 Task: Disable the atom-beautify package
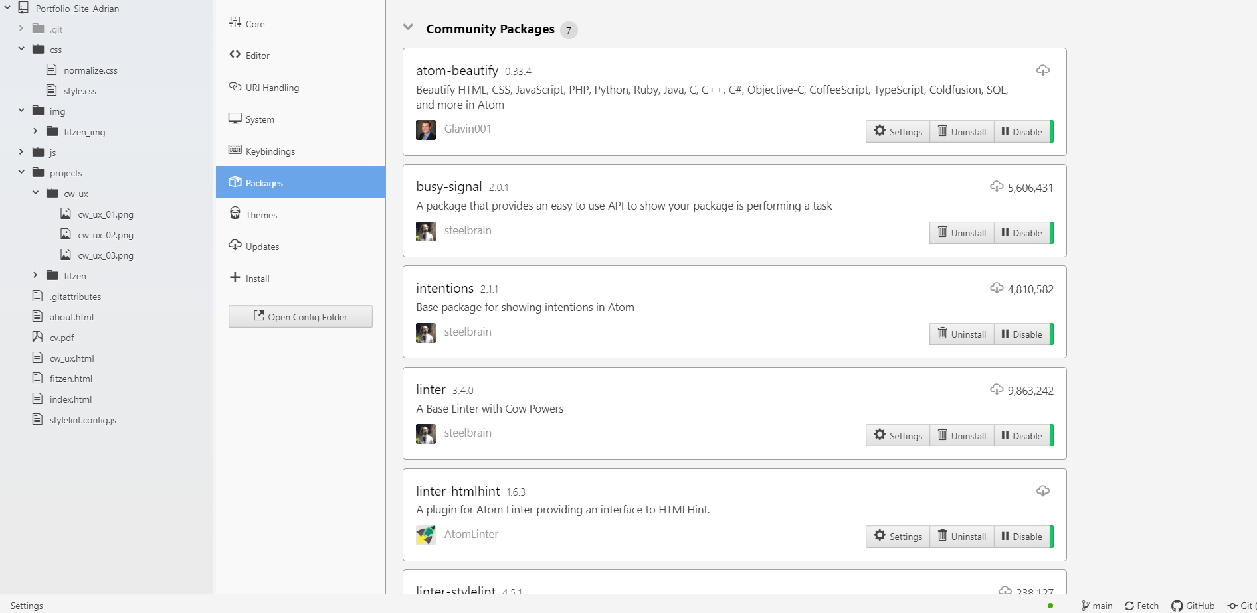coord(1022,131)
